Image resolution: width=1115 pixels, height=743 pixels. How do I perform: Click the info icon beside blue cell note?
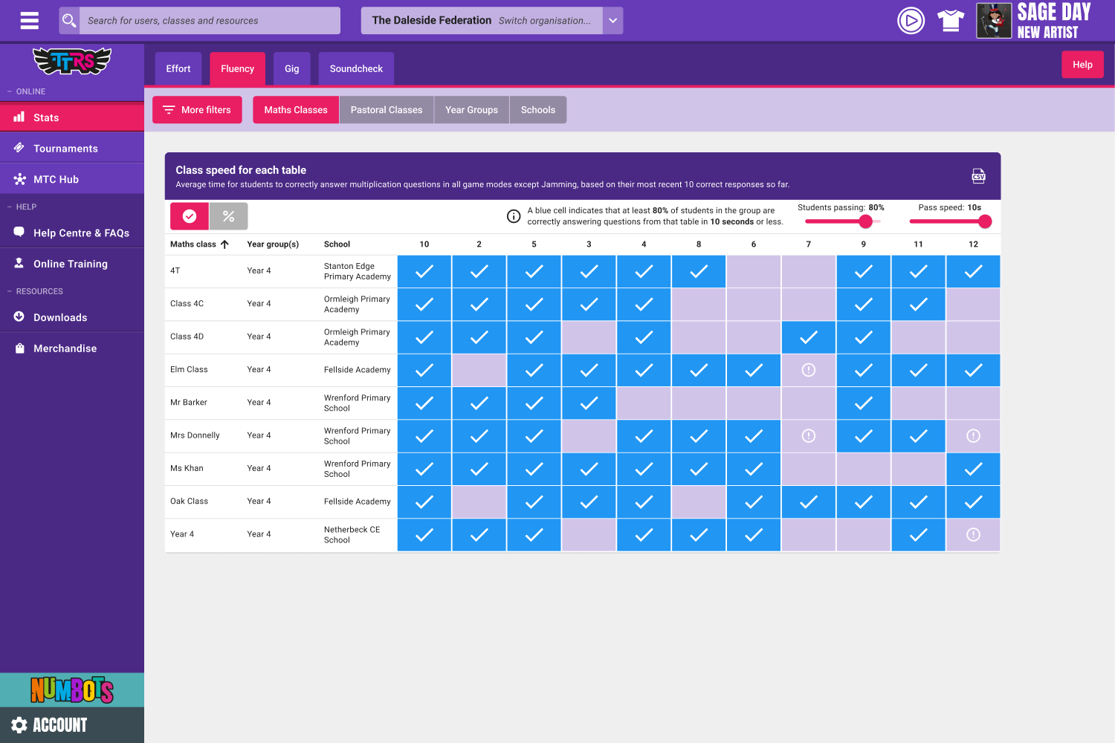(514, 216)
